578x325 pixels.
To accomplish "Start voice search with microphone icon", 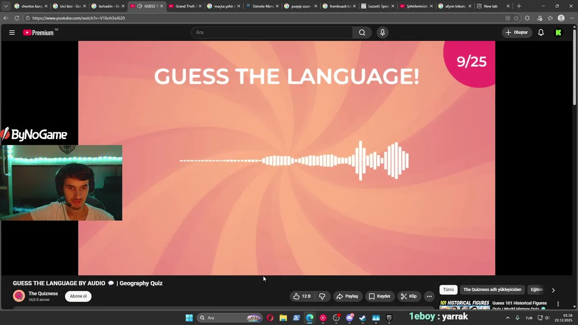I will click(x=382, y=32).
